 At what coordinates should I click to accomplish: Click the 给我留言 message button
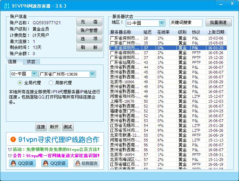point(86,163)
